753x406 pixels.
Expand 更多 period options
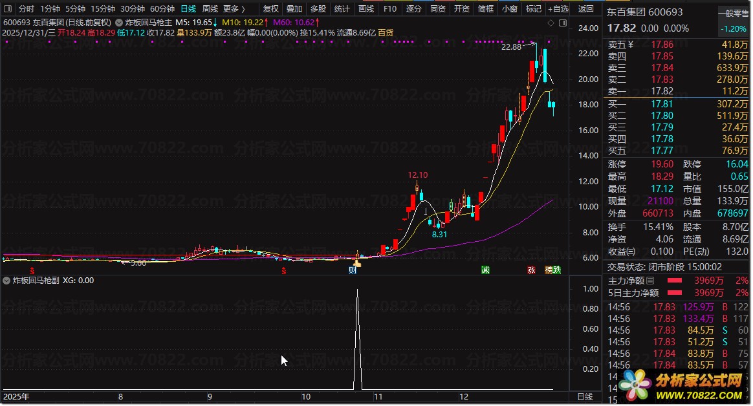point(234,8)
